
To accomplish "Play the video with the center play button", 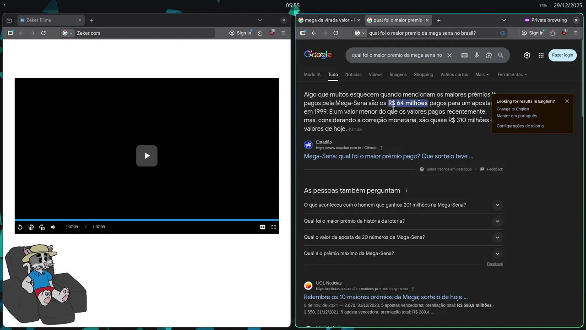I will coord(146,156).
